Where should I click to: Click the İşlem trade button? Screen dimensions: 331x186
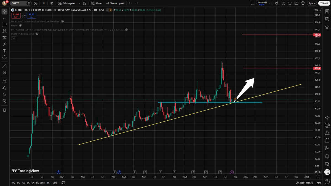point(312,3)
